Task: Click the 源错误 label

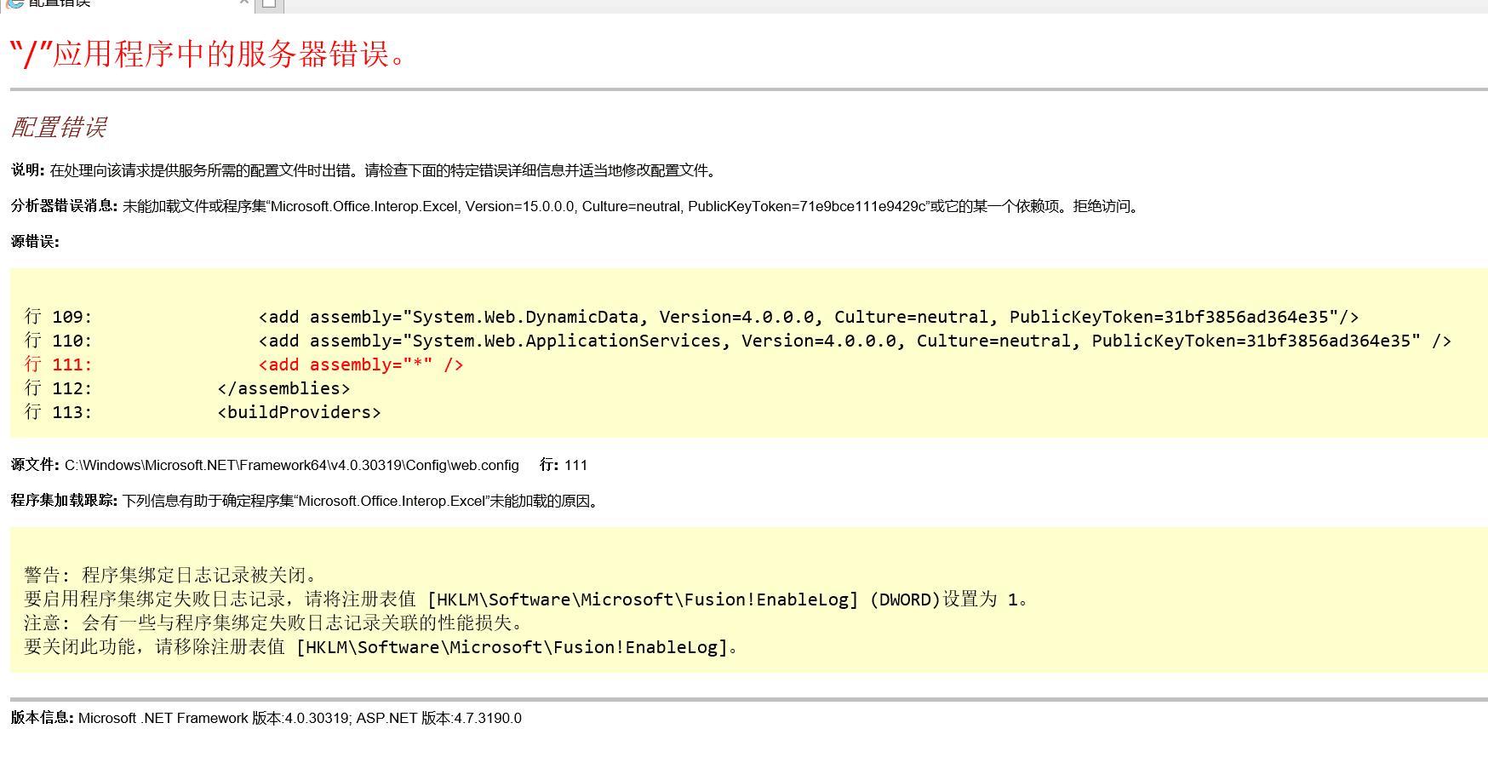Action: tap(35, 242)
